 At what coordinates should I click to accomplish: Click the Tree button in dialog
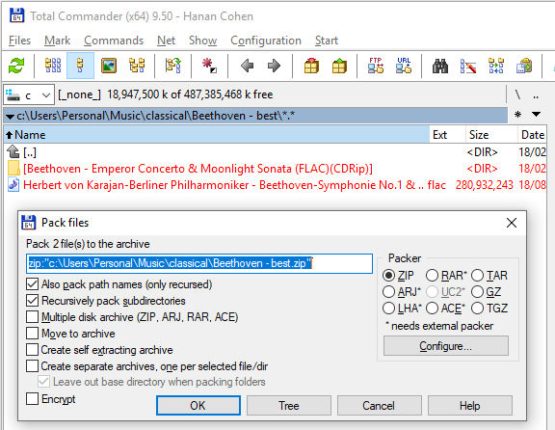click(x=289, y=405)
